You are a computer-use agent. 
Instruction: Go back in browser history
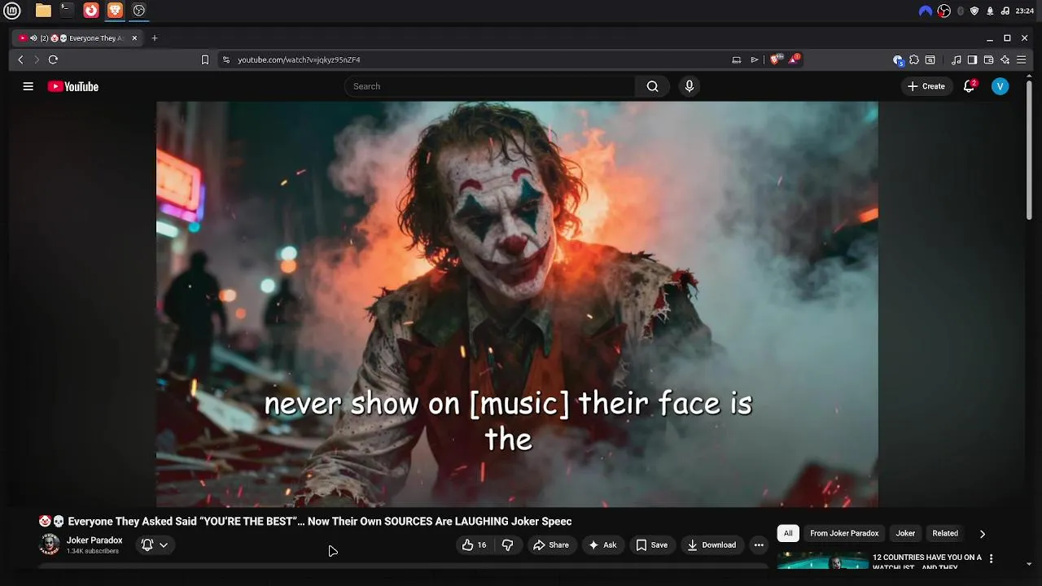point(21,59)
